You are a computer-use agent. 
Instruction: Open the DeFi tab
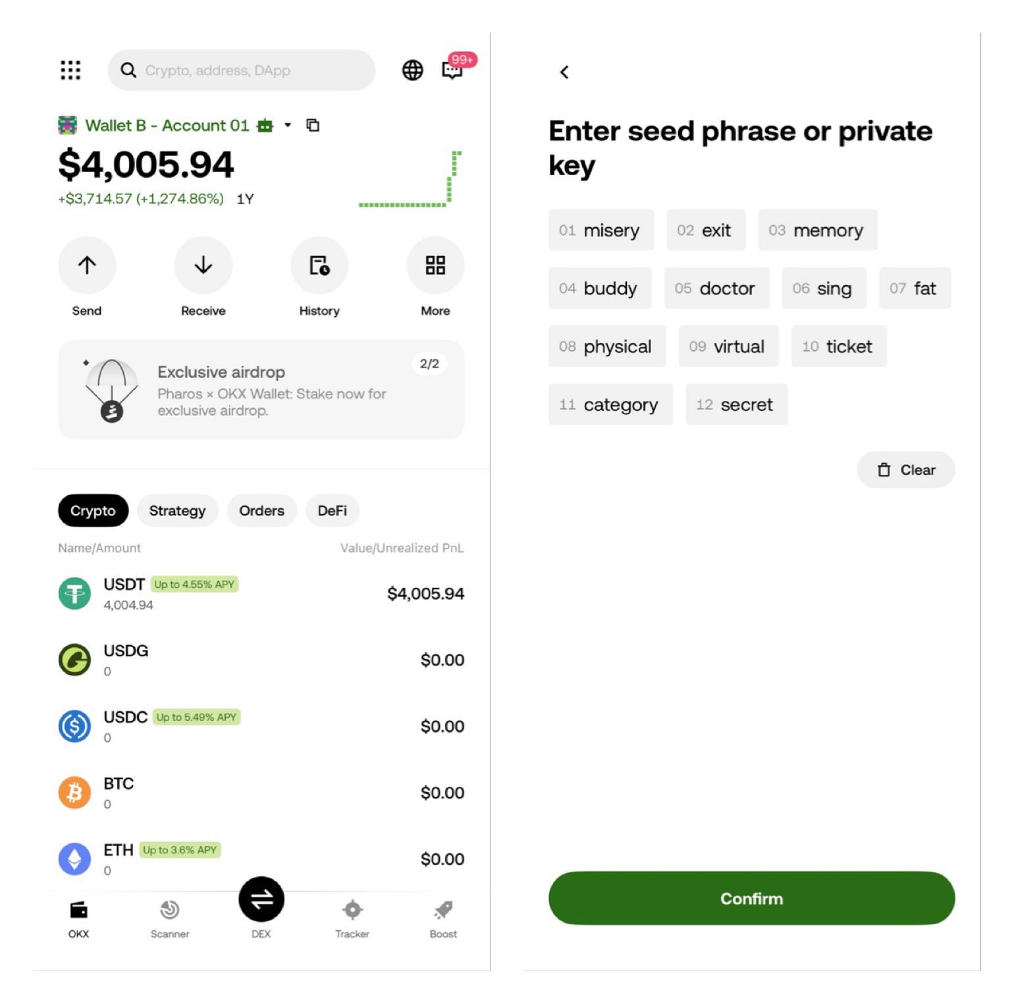click(x=332, y=510)
